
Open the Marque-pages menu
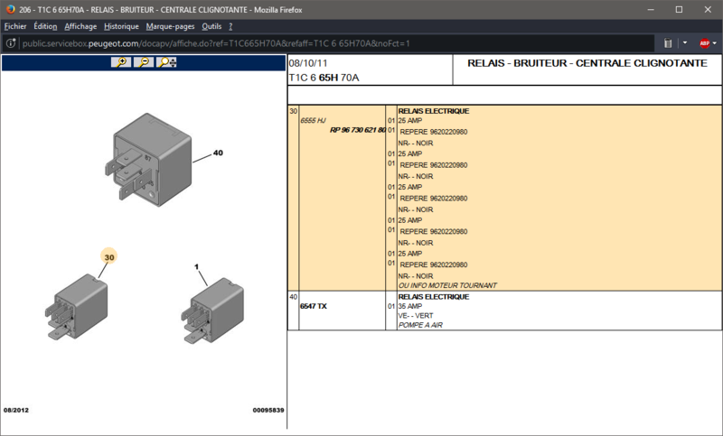[x=170, y=26]
